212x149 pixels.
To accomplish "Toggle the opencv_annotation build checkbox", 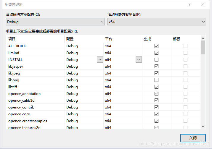I will (156, 93).
